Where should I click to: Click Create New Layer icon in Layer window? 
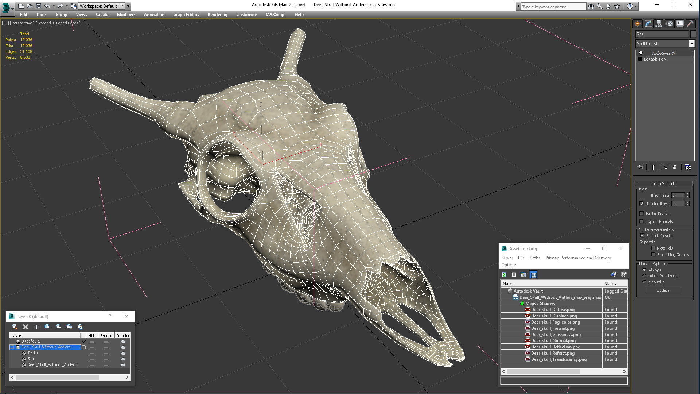(x=15, y=327)
